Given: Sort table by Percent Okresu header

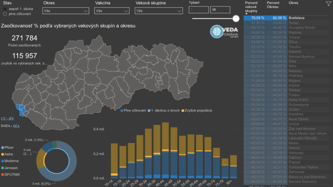Looking at the screenshot, I should [273, 5].
